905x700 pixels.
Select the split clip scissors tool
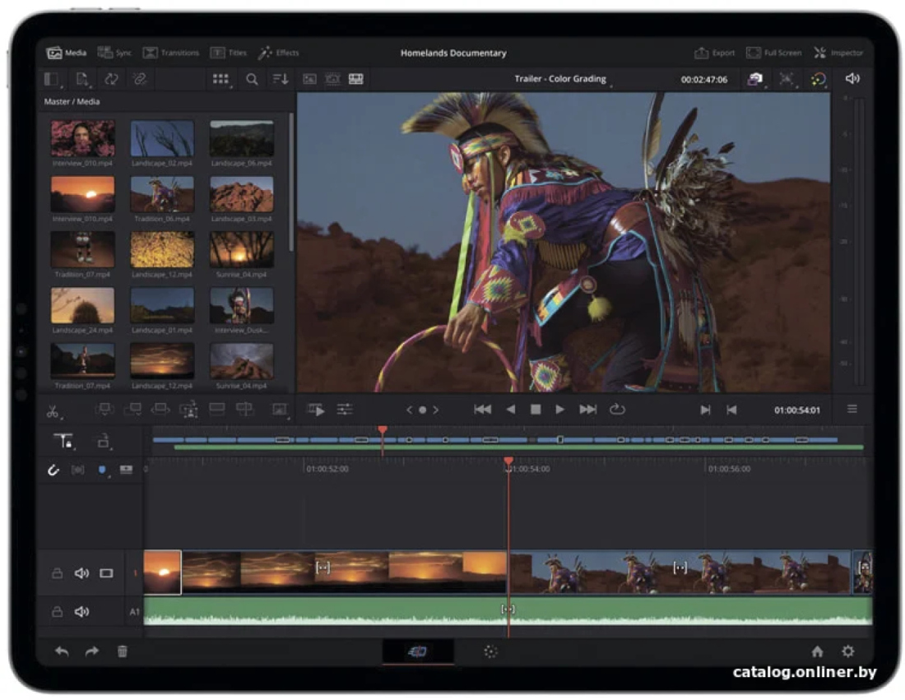tap(53, 411)
